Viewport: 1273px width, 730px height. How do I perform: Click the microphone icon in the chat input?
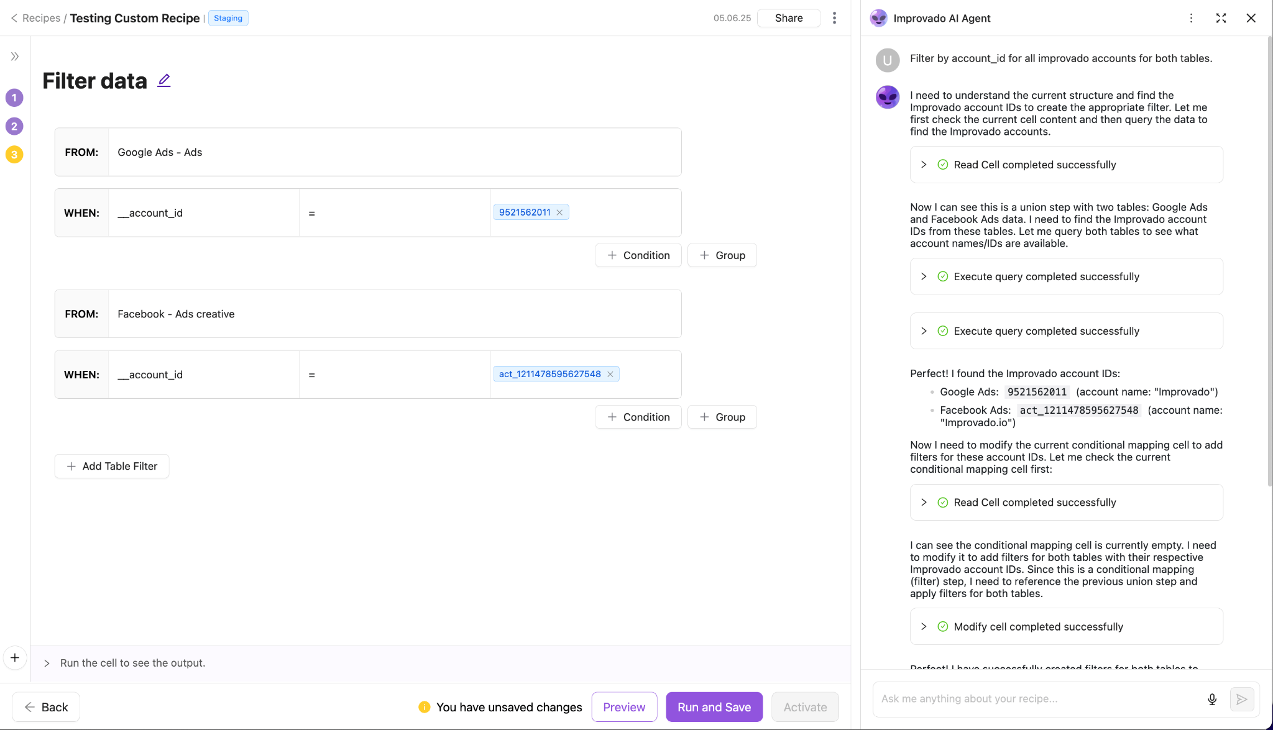point(1212,699)
